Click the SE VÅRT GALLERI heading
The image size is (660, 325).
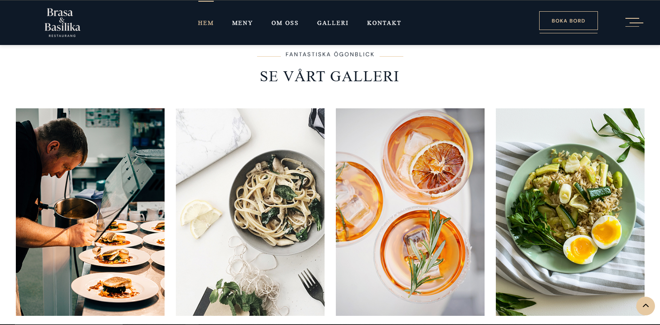(x=330, y=77)
